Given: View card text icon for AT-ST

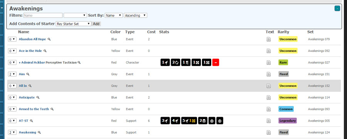Looking at the screenshot, I should click(x=268, y=121).
